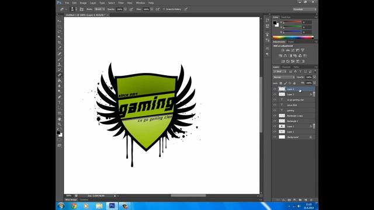This screenshot has height=210, width=374.
Task: Open the File menu
Action: pyautogui.click(x=67, y=3)
